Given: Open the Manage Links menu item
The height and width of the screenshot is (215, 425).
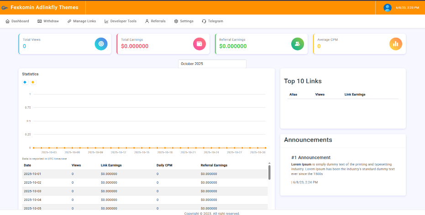Looking at the screenshot, I should pos(82,21).
